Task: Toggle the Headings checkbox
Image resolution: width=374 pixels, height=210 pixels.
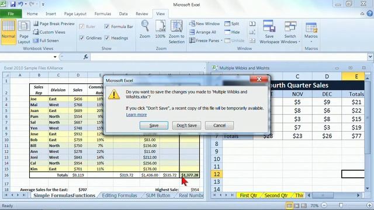Action: 107,38
